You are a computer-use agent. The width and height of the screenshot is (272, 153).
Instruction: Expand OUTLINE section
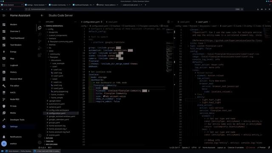click(49, 138)
